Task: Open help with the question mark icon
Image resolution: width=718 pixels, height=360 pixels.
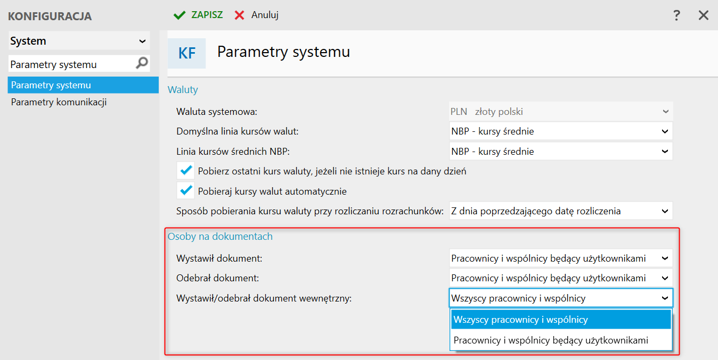Action: click(676, 15)
